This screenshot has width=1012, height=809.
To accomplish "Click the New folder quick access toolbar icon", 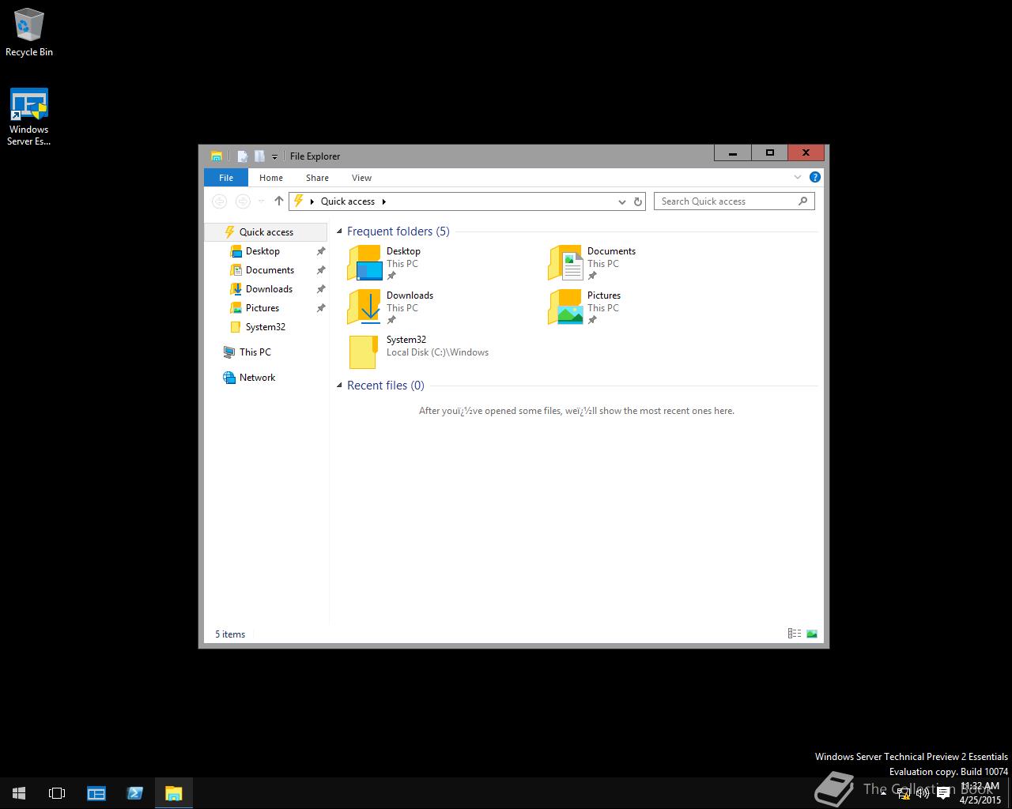I will point(259,156).
